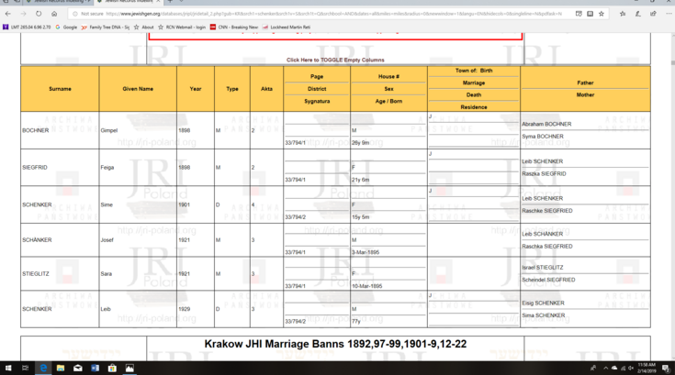Click the address bar URL field
This screenshot has width=675, height=375.
click(x=334, y=14)
